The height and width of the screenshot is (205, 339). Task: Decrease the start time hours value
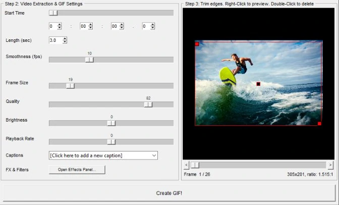(x=60, y=28)
